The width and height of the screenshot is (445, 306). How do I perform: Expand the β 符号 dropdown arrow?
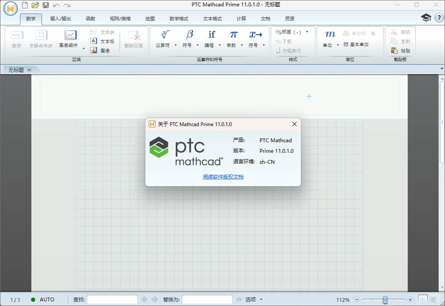click(198, 45)
